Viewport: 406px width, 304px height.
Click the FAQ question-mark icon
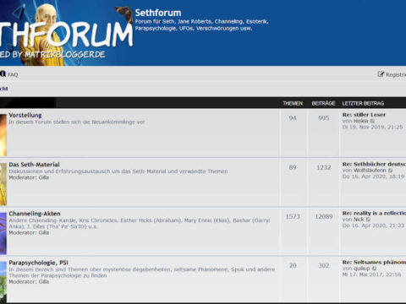pos(3,73)
